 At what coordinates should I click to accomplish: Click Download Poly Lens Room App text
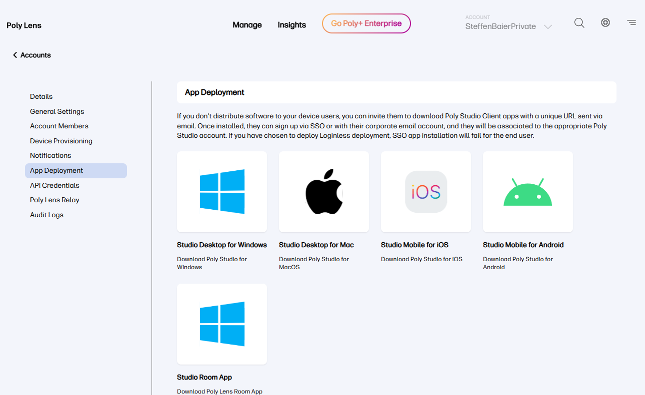[219, 392]
